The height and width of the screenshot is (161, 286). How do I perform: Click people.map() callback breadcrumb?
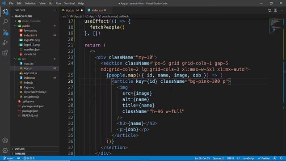(x=115, y=17)
